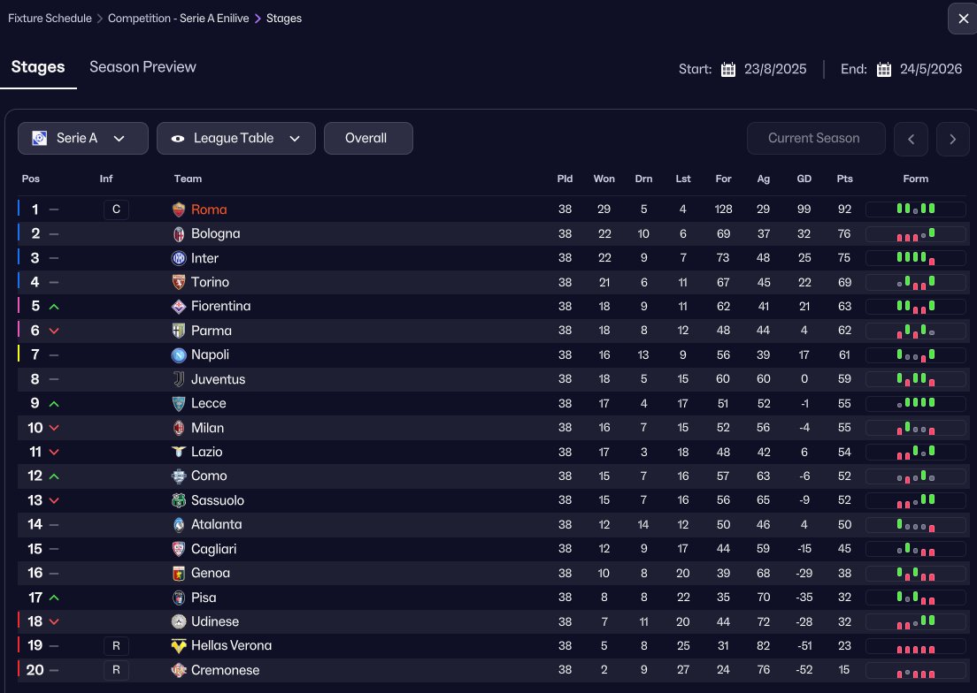Click Roma's form indicator bars

coord(915,209)
